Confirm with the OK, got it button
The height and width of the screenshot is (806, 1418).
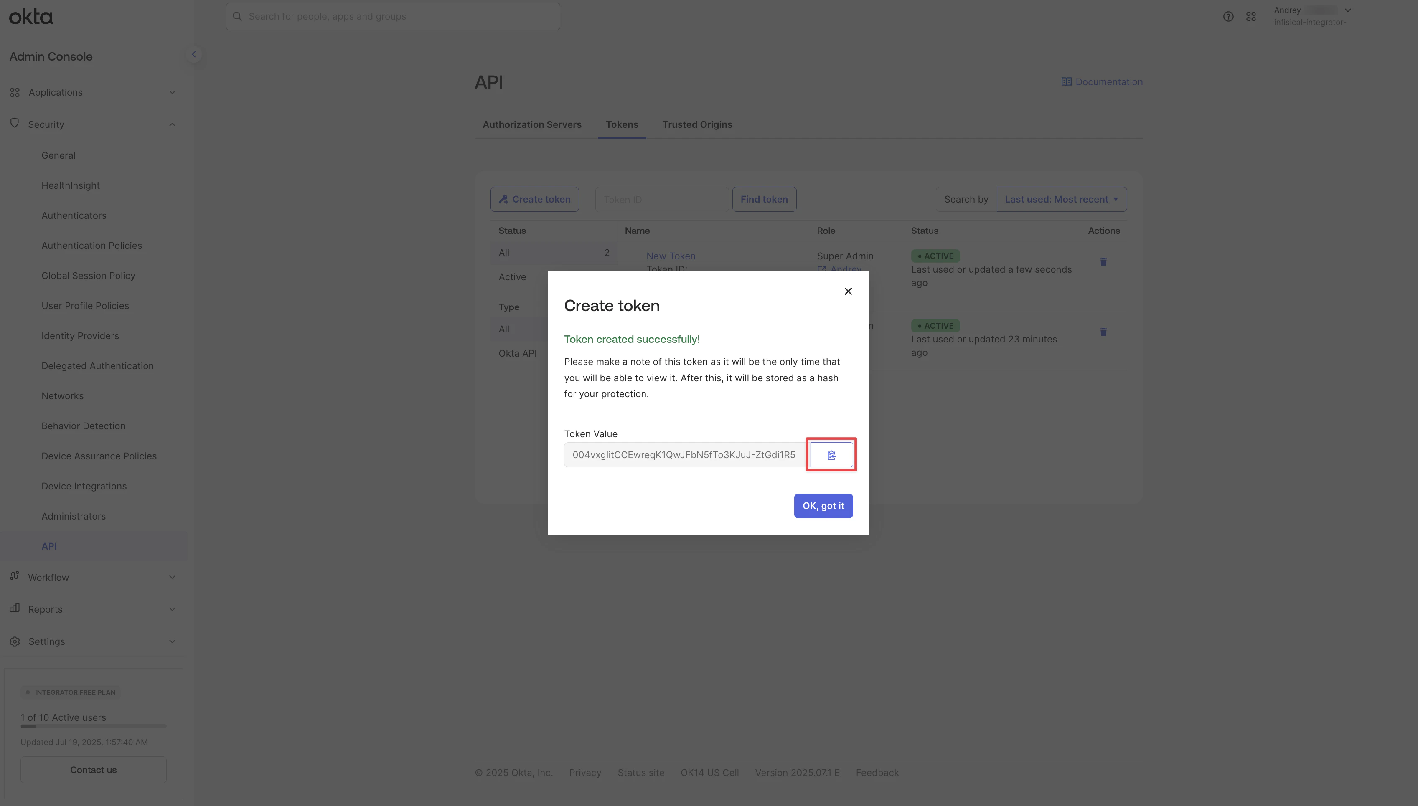click(823, 505)
